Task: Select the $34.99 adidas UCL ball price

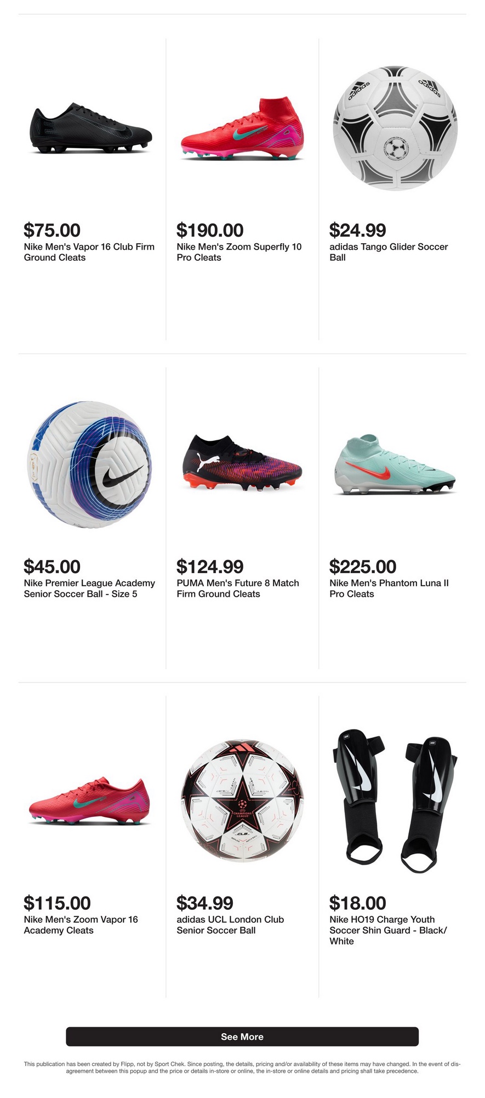Action: (x=205, y=903)
